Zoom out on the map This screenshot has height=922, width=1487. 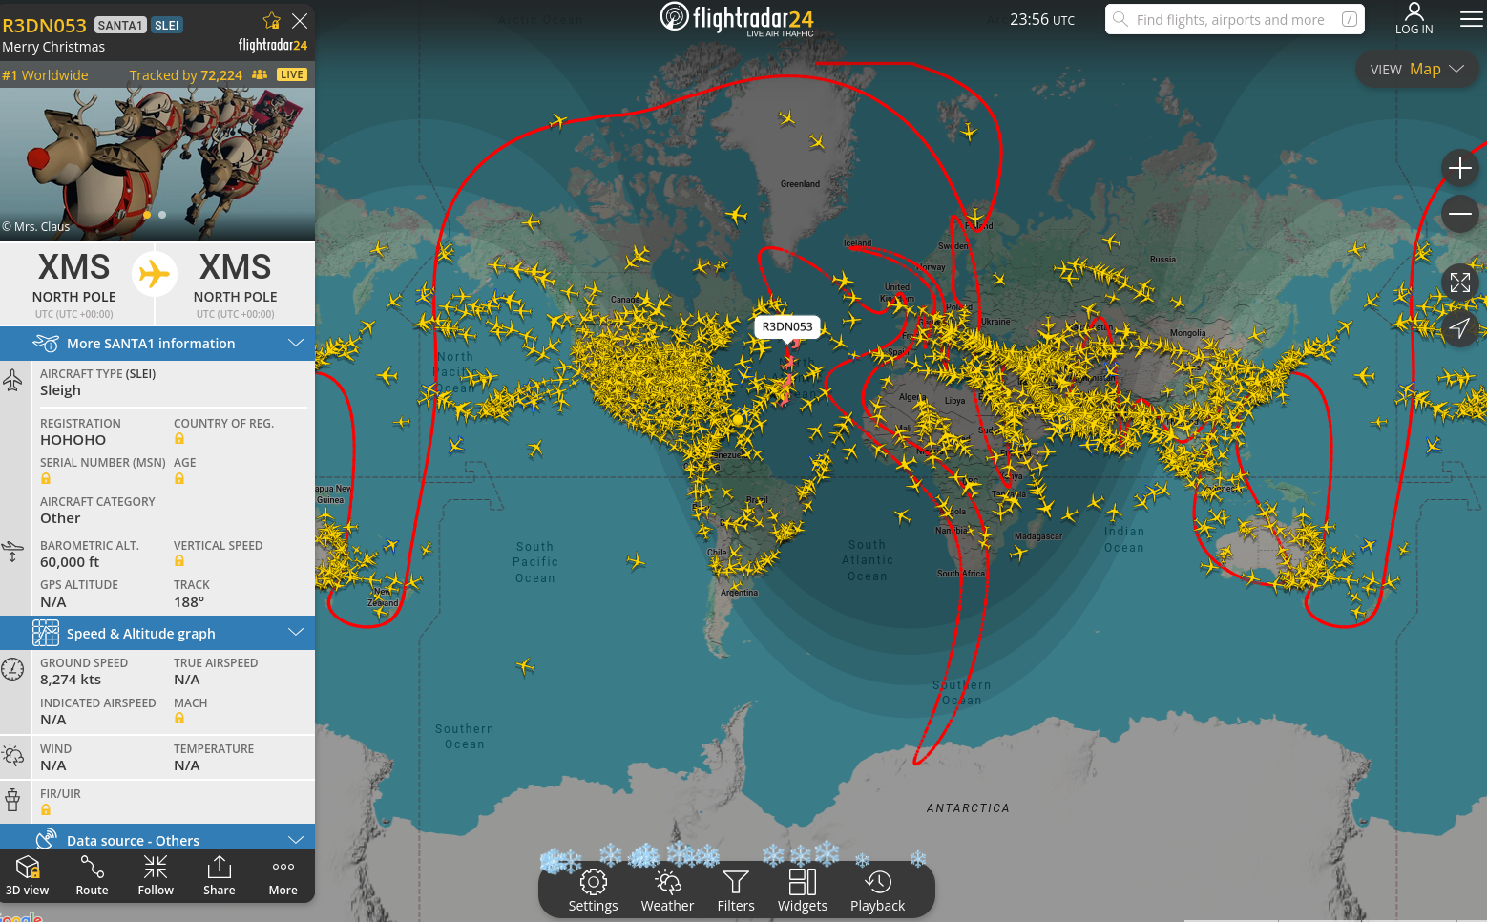click(x=1460, y=214)
